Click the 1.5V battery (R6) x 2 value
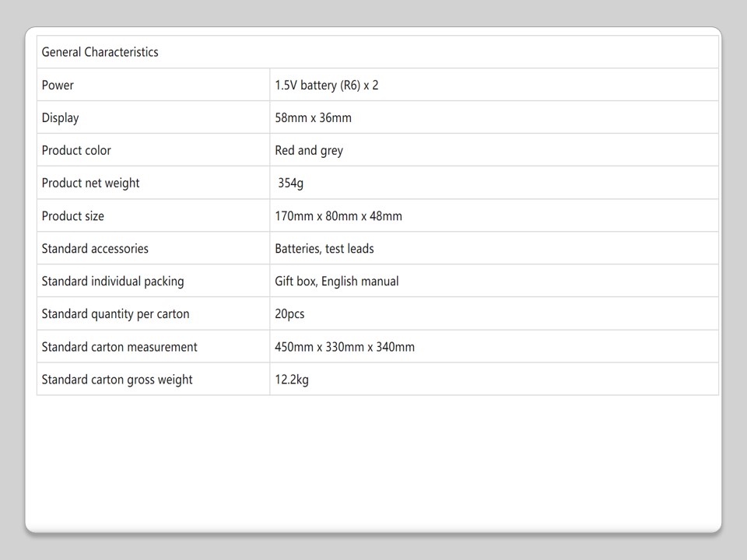747x560 pixels. (326, 86)
